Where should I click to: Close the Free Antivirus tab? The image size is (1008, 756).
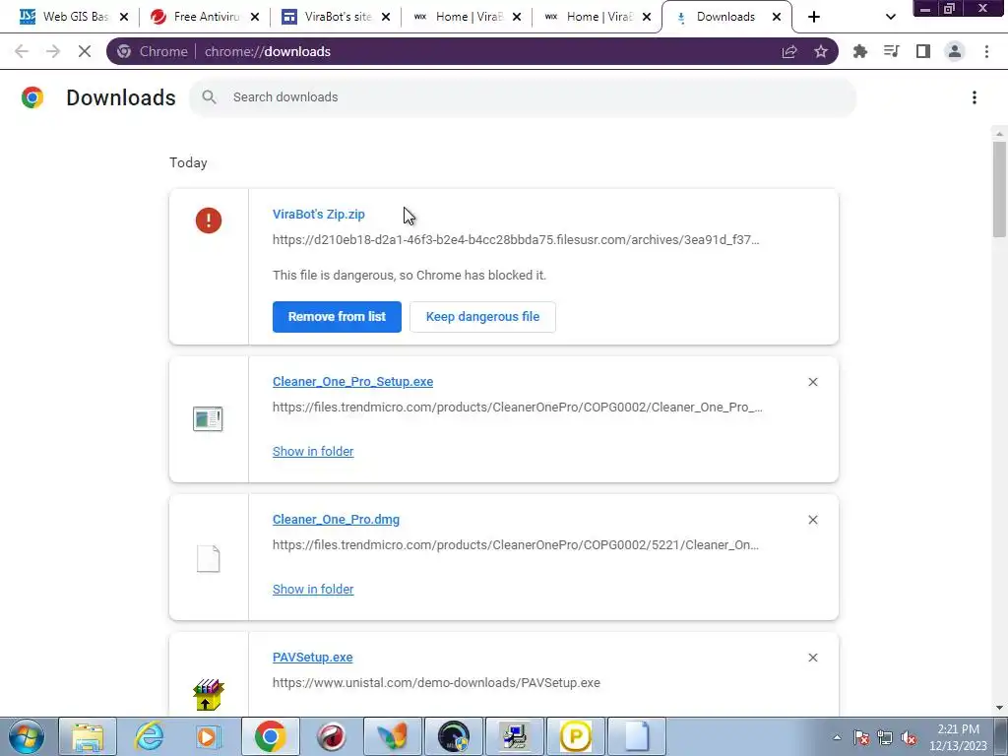[x=255, y=17]
